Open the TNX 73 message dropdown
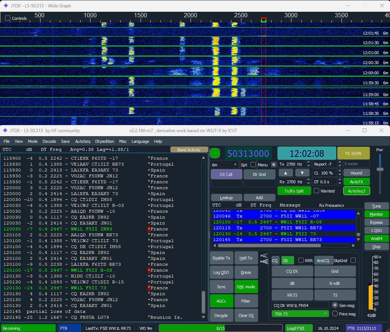390x332 pixels. pos(300,314)
